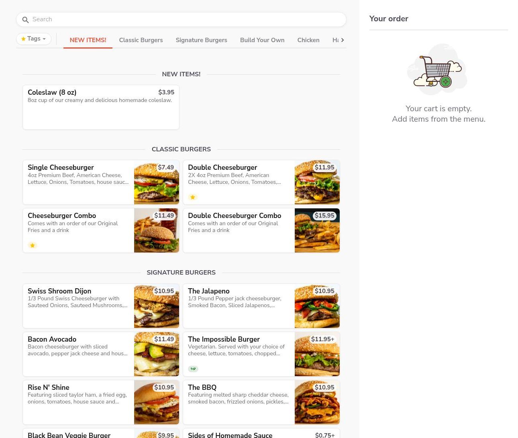Screen dimensions: 518x438
Task: Focus the Search input field
Action: click(x=181, y=19)
